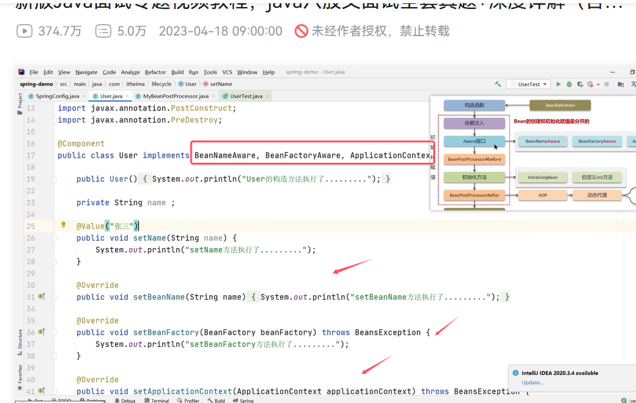Image resolution: width=636 pixels, height=403 pixels.
Task: Click the Update... link in notification
Action: [x=533, y=383]
